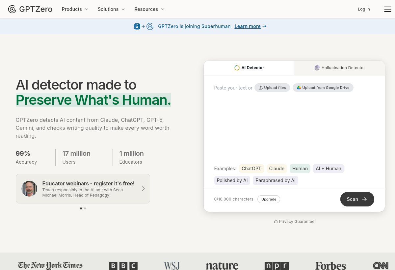The width and height of the screenshot is (395, 270).
Task: Click the BBC logo
Action: (x=123, y=266)
